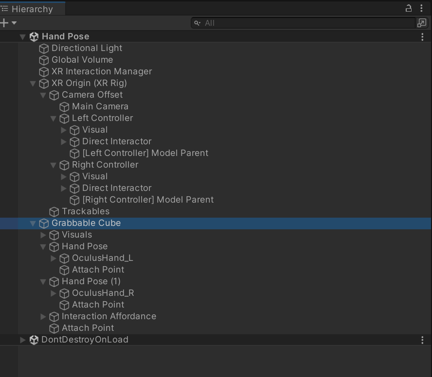Toggle the Hierarchy panel lock icon
The height and width of the screenshot is (377, 432).
[x=409, y=8]
